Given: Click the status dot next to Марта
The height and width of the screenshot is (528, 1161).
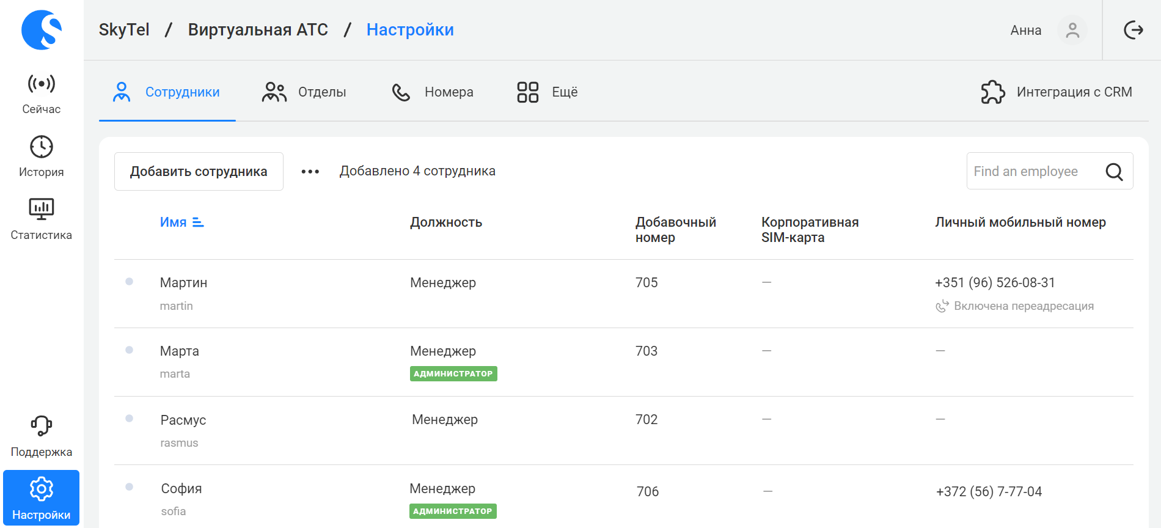Looking at the screenshot, I should tap(129, 350).
